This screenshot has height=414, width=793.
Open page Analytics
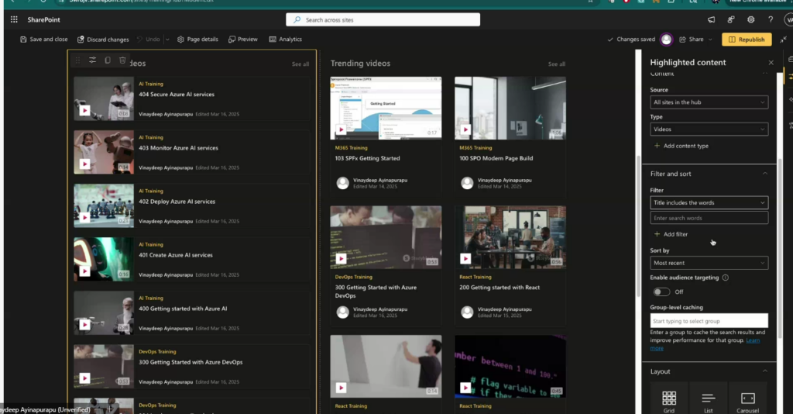(x=285, y=40)
